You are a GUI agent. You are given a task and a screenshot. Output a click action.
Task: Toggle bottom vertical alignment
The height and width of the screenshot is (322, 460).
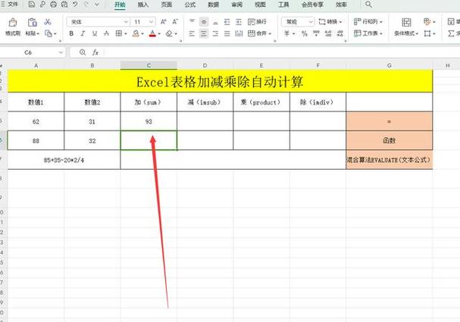215,22
